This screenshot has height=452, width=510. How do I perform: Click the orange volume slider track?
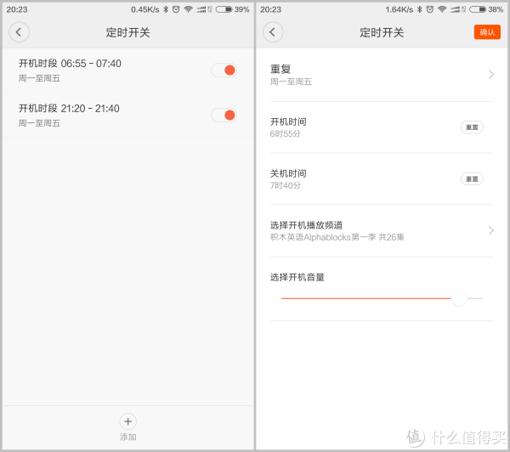pyautogui.click(x=365, y=298)
